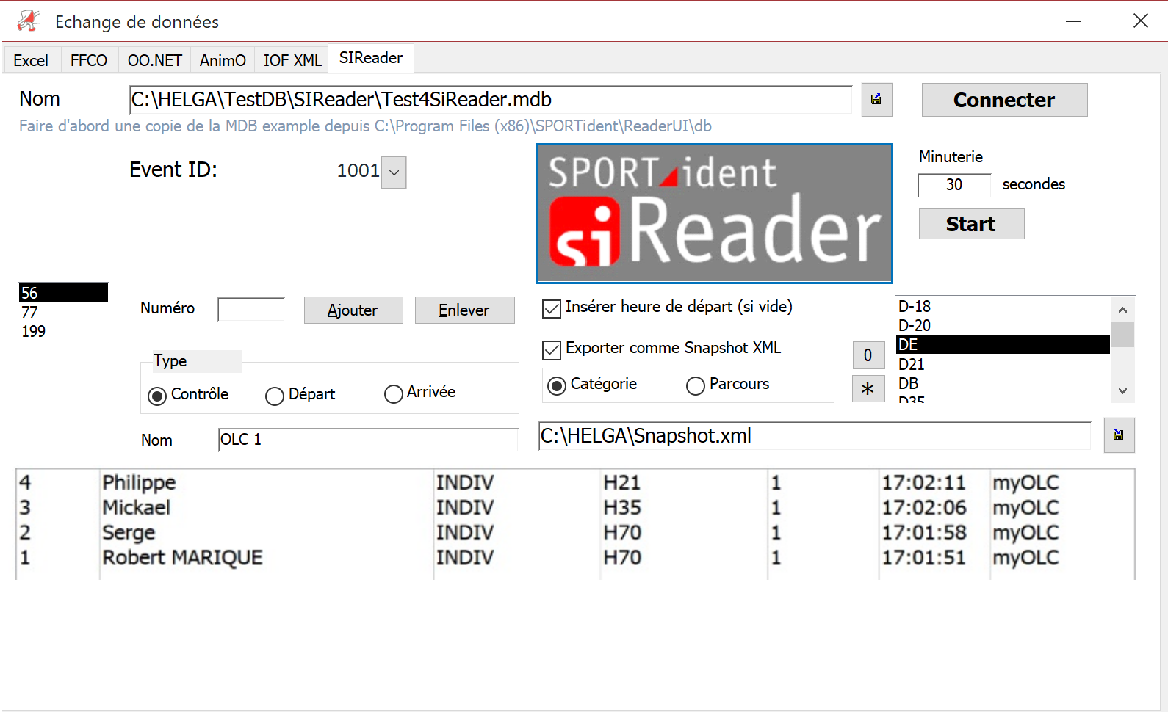
Task: Click the Minuterie seconds field
Action: click(954, 185)
